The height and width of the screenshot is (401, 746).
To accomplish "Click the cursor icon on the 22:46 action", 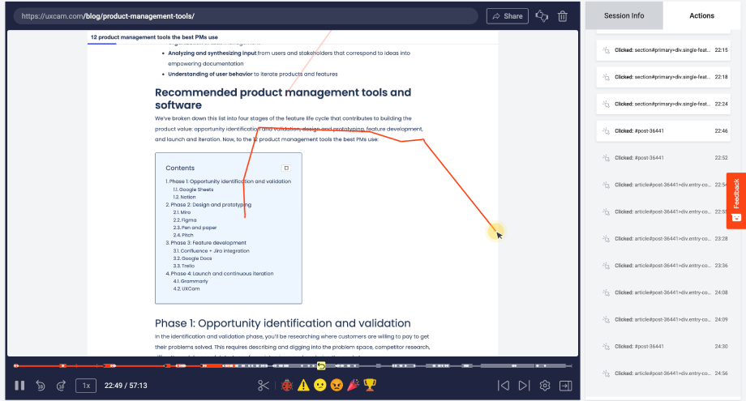I will click(x=607, y=130).
